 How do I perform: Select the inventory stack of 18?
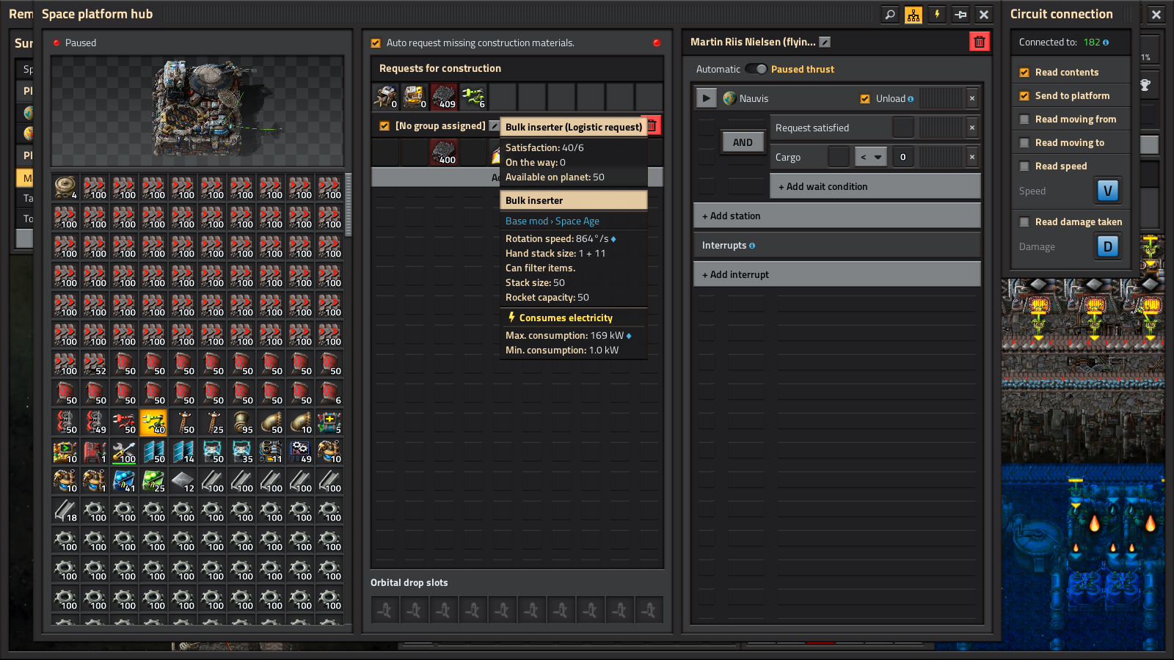pos(66,510)
